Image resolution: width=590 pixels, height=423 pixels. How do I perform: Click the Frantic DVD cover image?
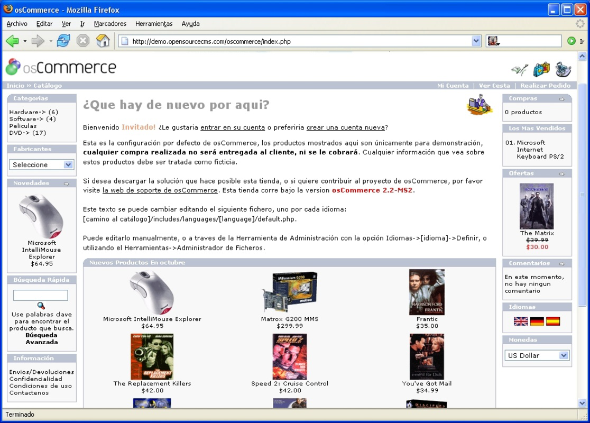(427, 292)
